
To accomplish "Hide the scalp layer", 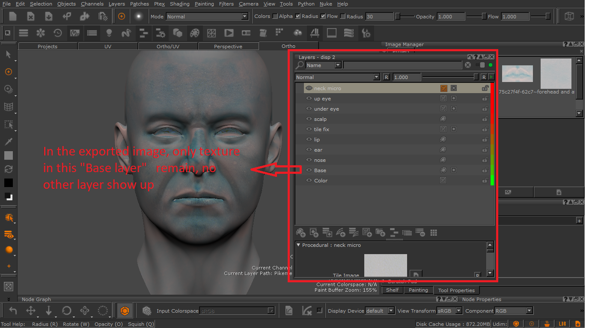I will point(309,119).
